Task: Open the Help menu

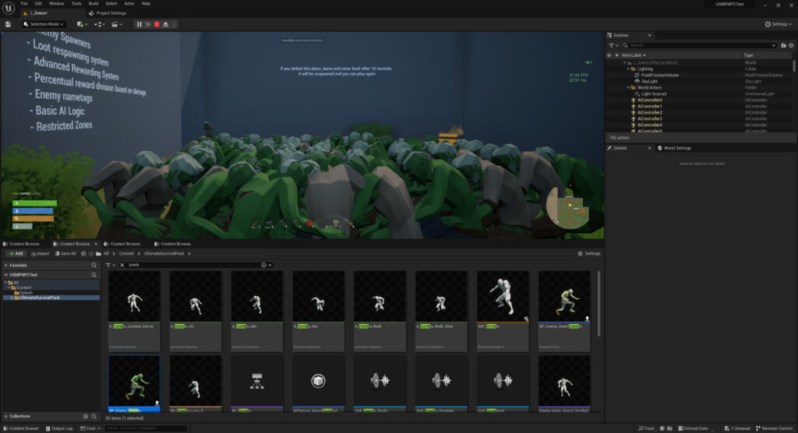Action: (x=146, y=4)
